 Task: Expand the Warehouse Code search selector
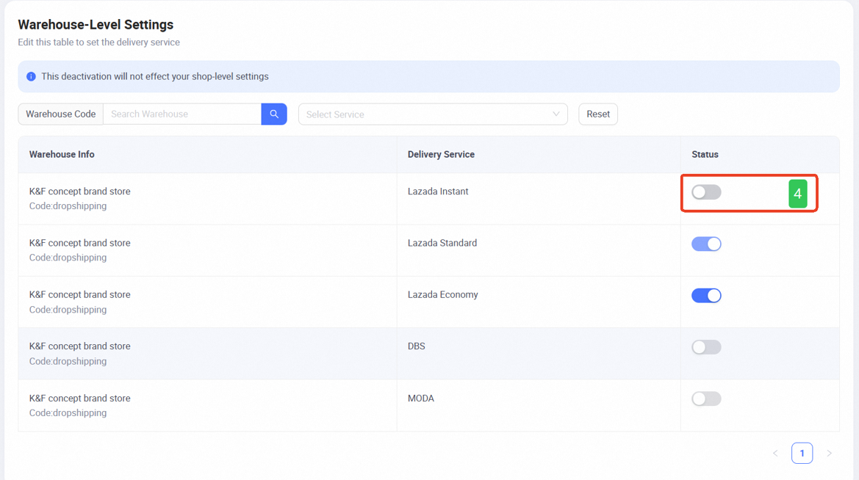[60, 114]
